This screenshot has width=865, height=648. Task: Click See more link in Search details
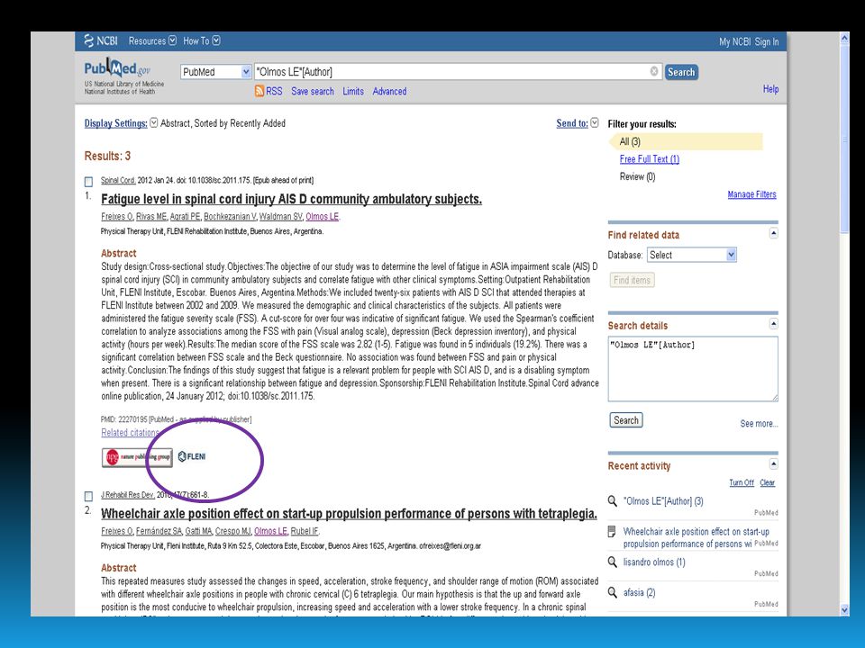[759, 424]
